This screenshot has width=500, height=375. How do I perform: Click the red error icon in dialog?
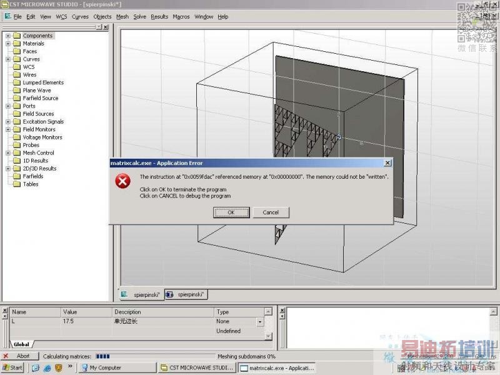point(122,181)
